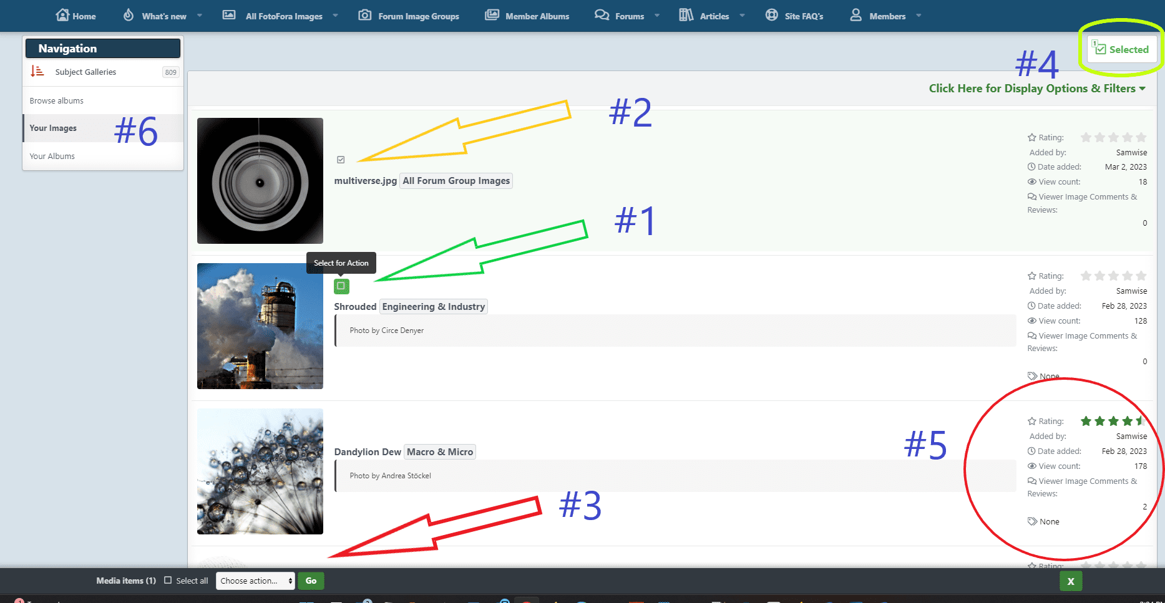Open the What's new page

[163, 16]
